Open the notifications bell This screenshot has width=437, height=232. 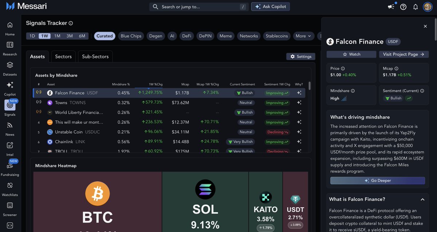(415, 7)
